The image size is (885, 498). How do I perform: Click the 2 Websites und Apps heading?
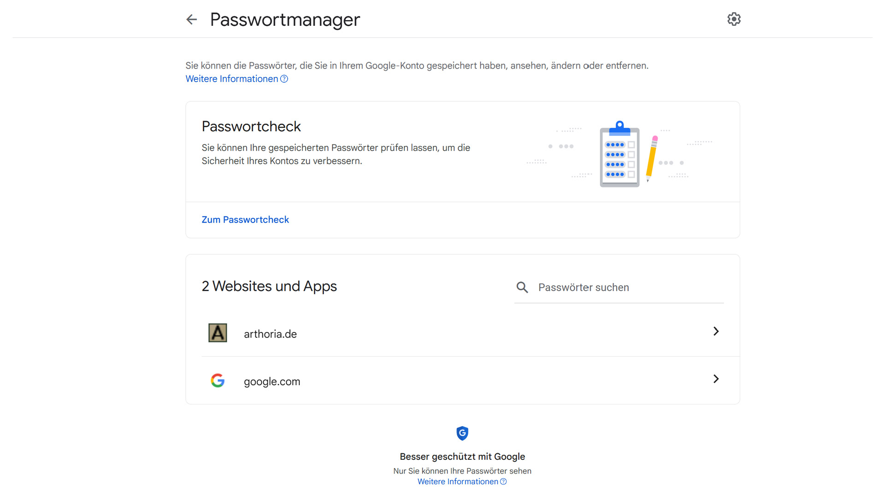pyautogui.click(x=269, y=286)
